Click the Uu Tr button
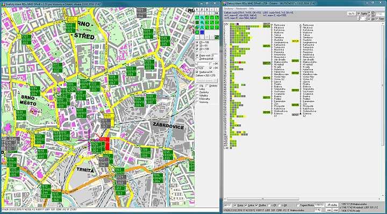387x214 pixels. [x=351, y=13]
